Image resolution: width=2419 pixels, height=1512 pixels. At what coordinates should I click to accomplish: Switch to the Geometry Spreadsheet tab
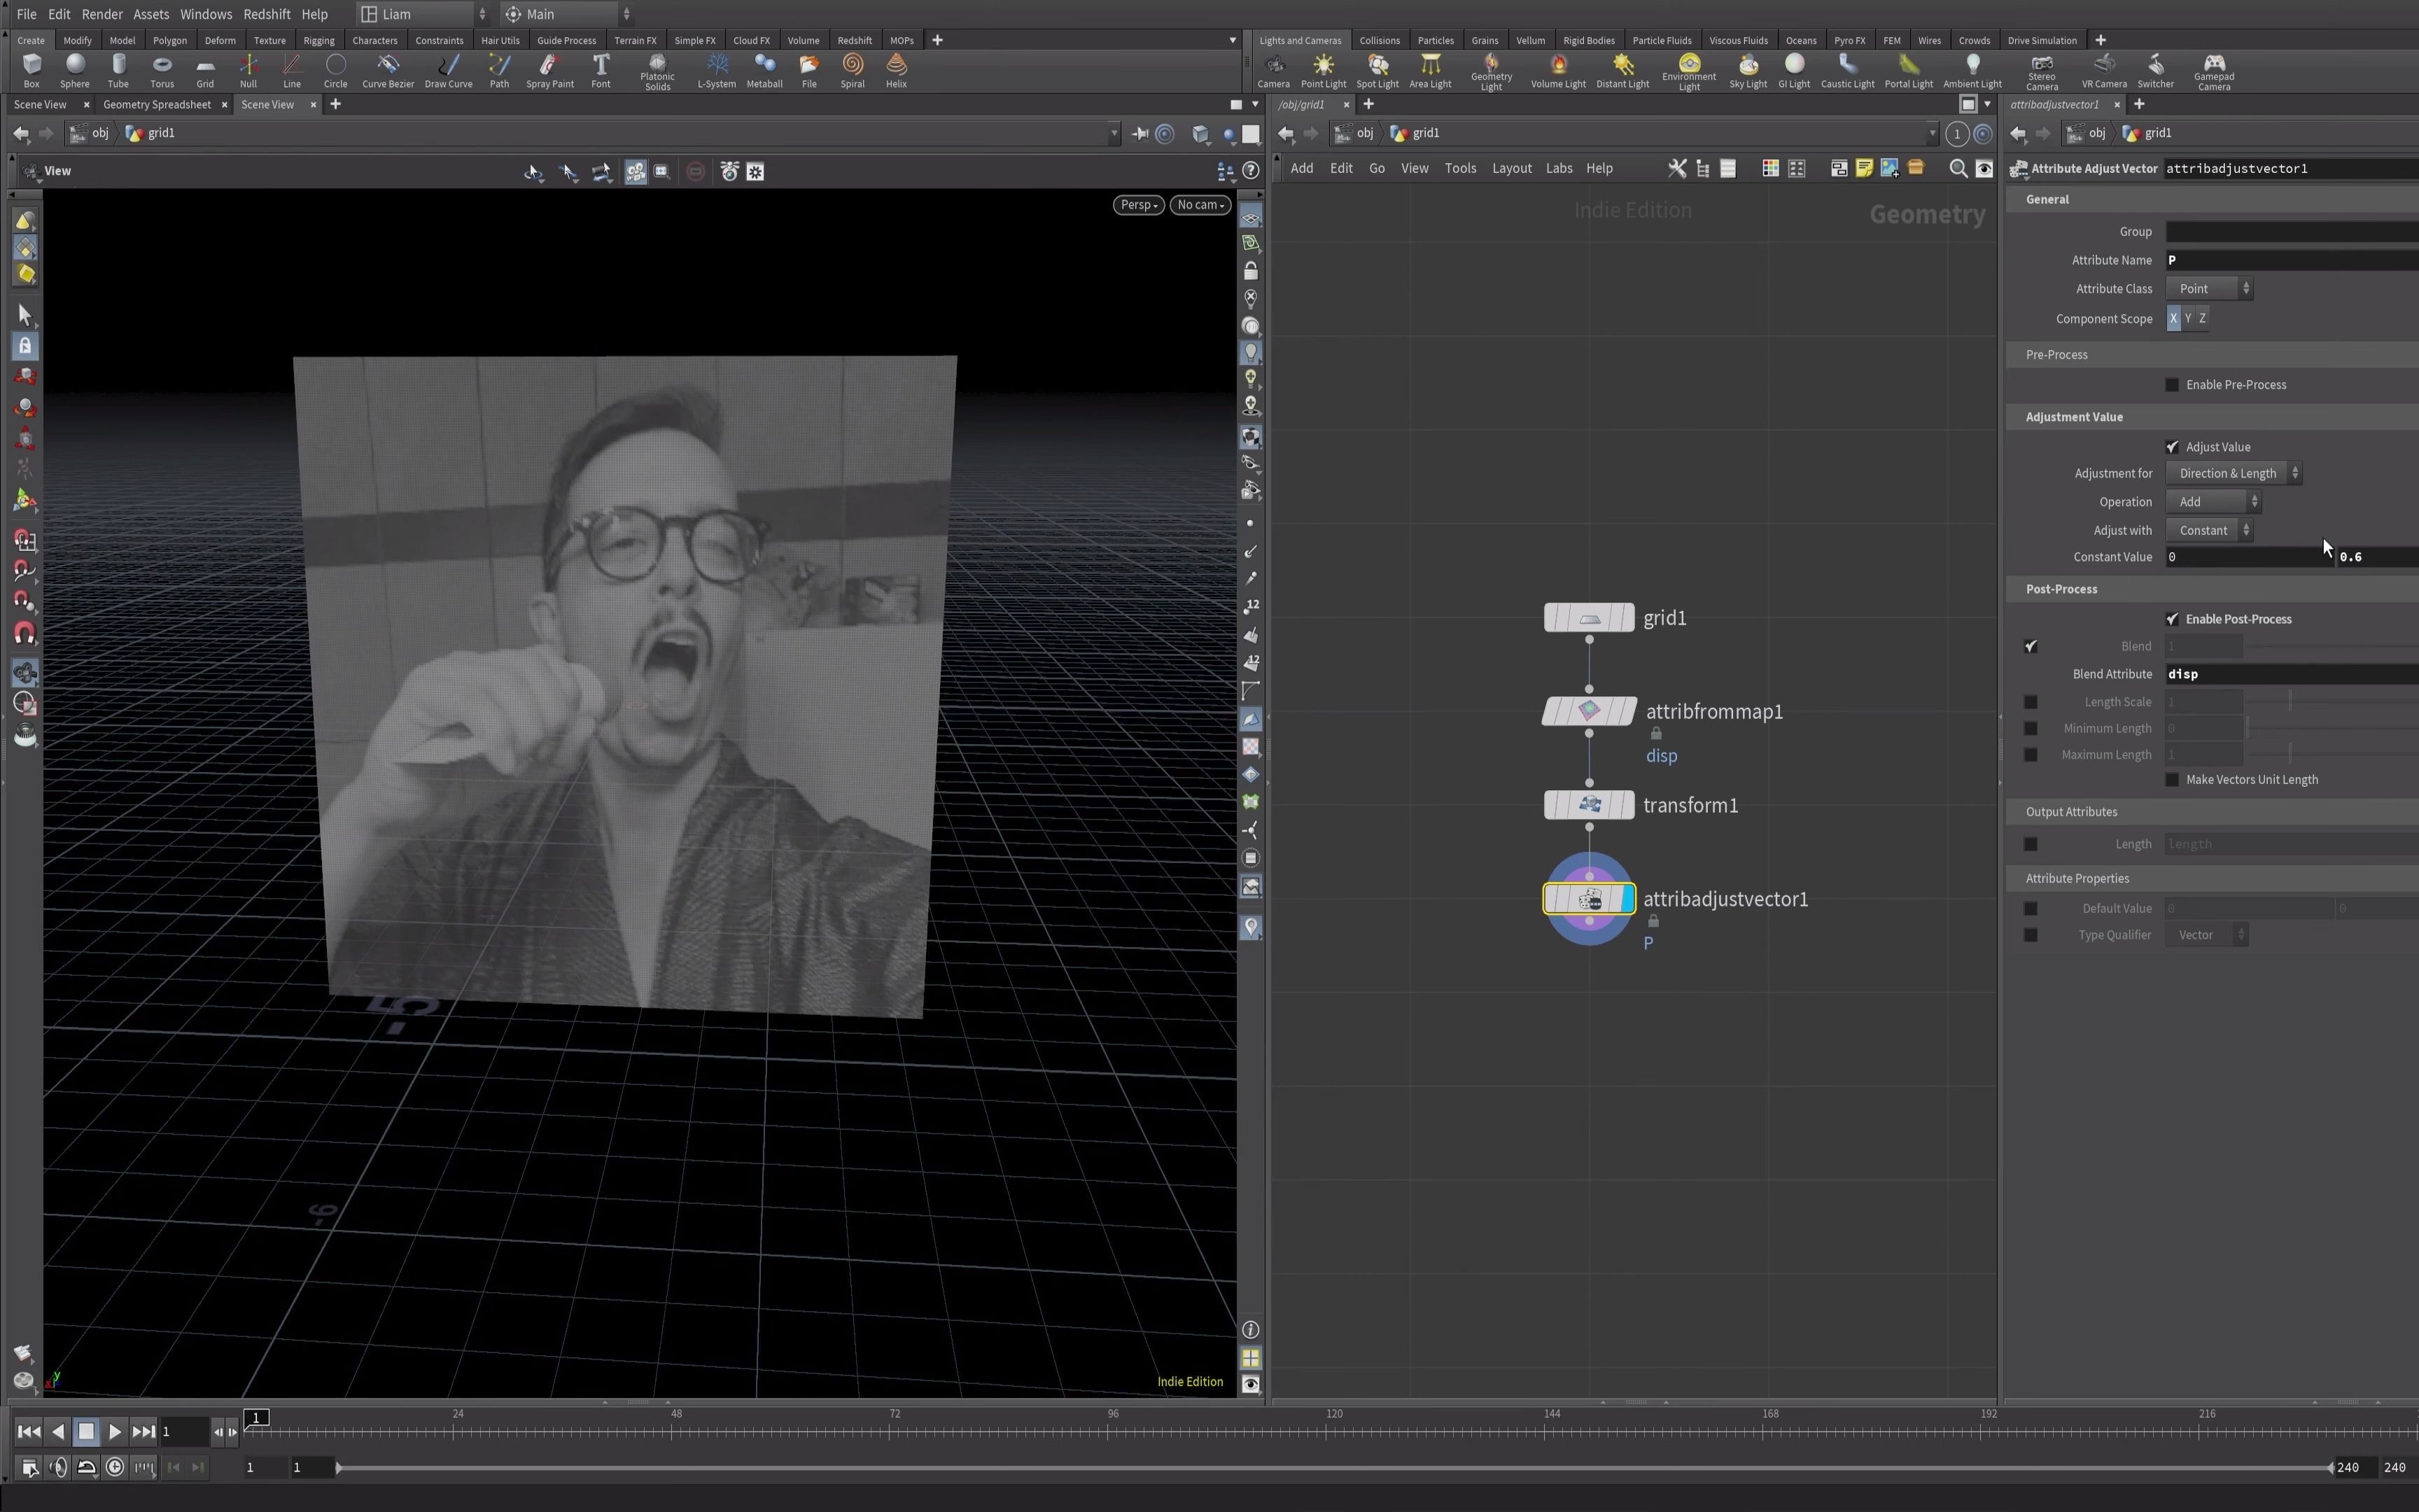[156, 104]
